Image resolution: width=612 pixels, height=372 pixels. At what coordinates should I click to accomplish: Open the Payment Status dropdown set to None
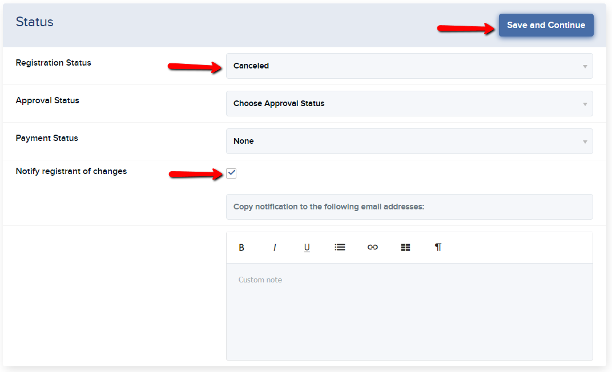tap(409, 141)
